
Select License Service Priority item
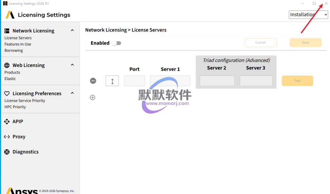point(25,101)
